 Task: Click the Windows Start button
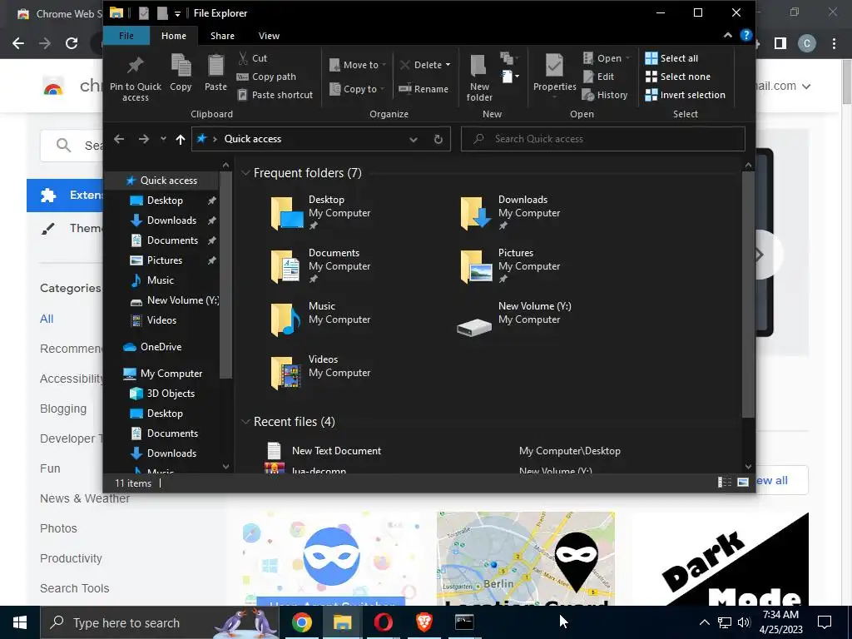(x=20, y=622)
